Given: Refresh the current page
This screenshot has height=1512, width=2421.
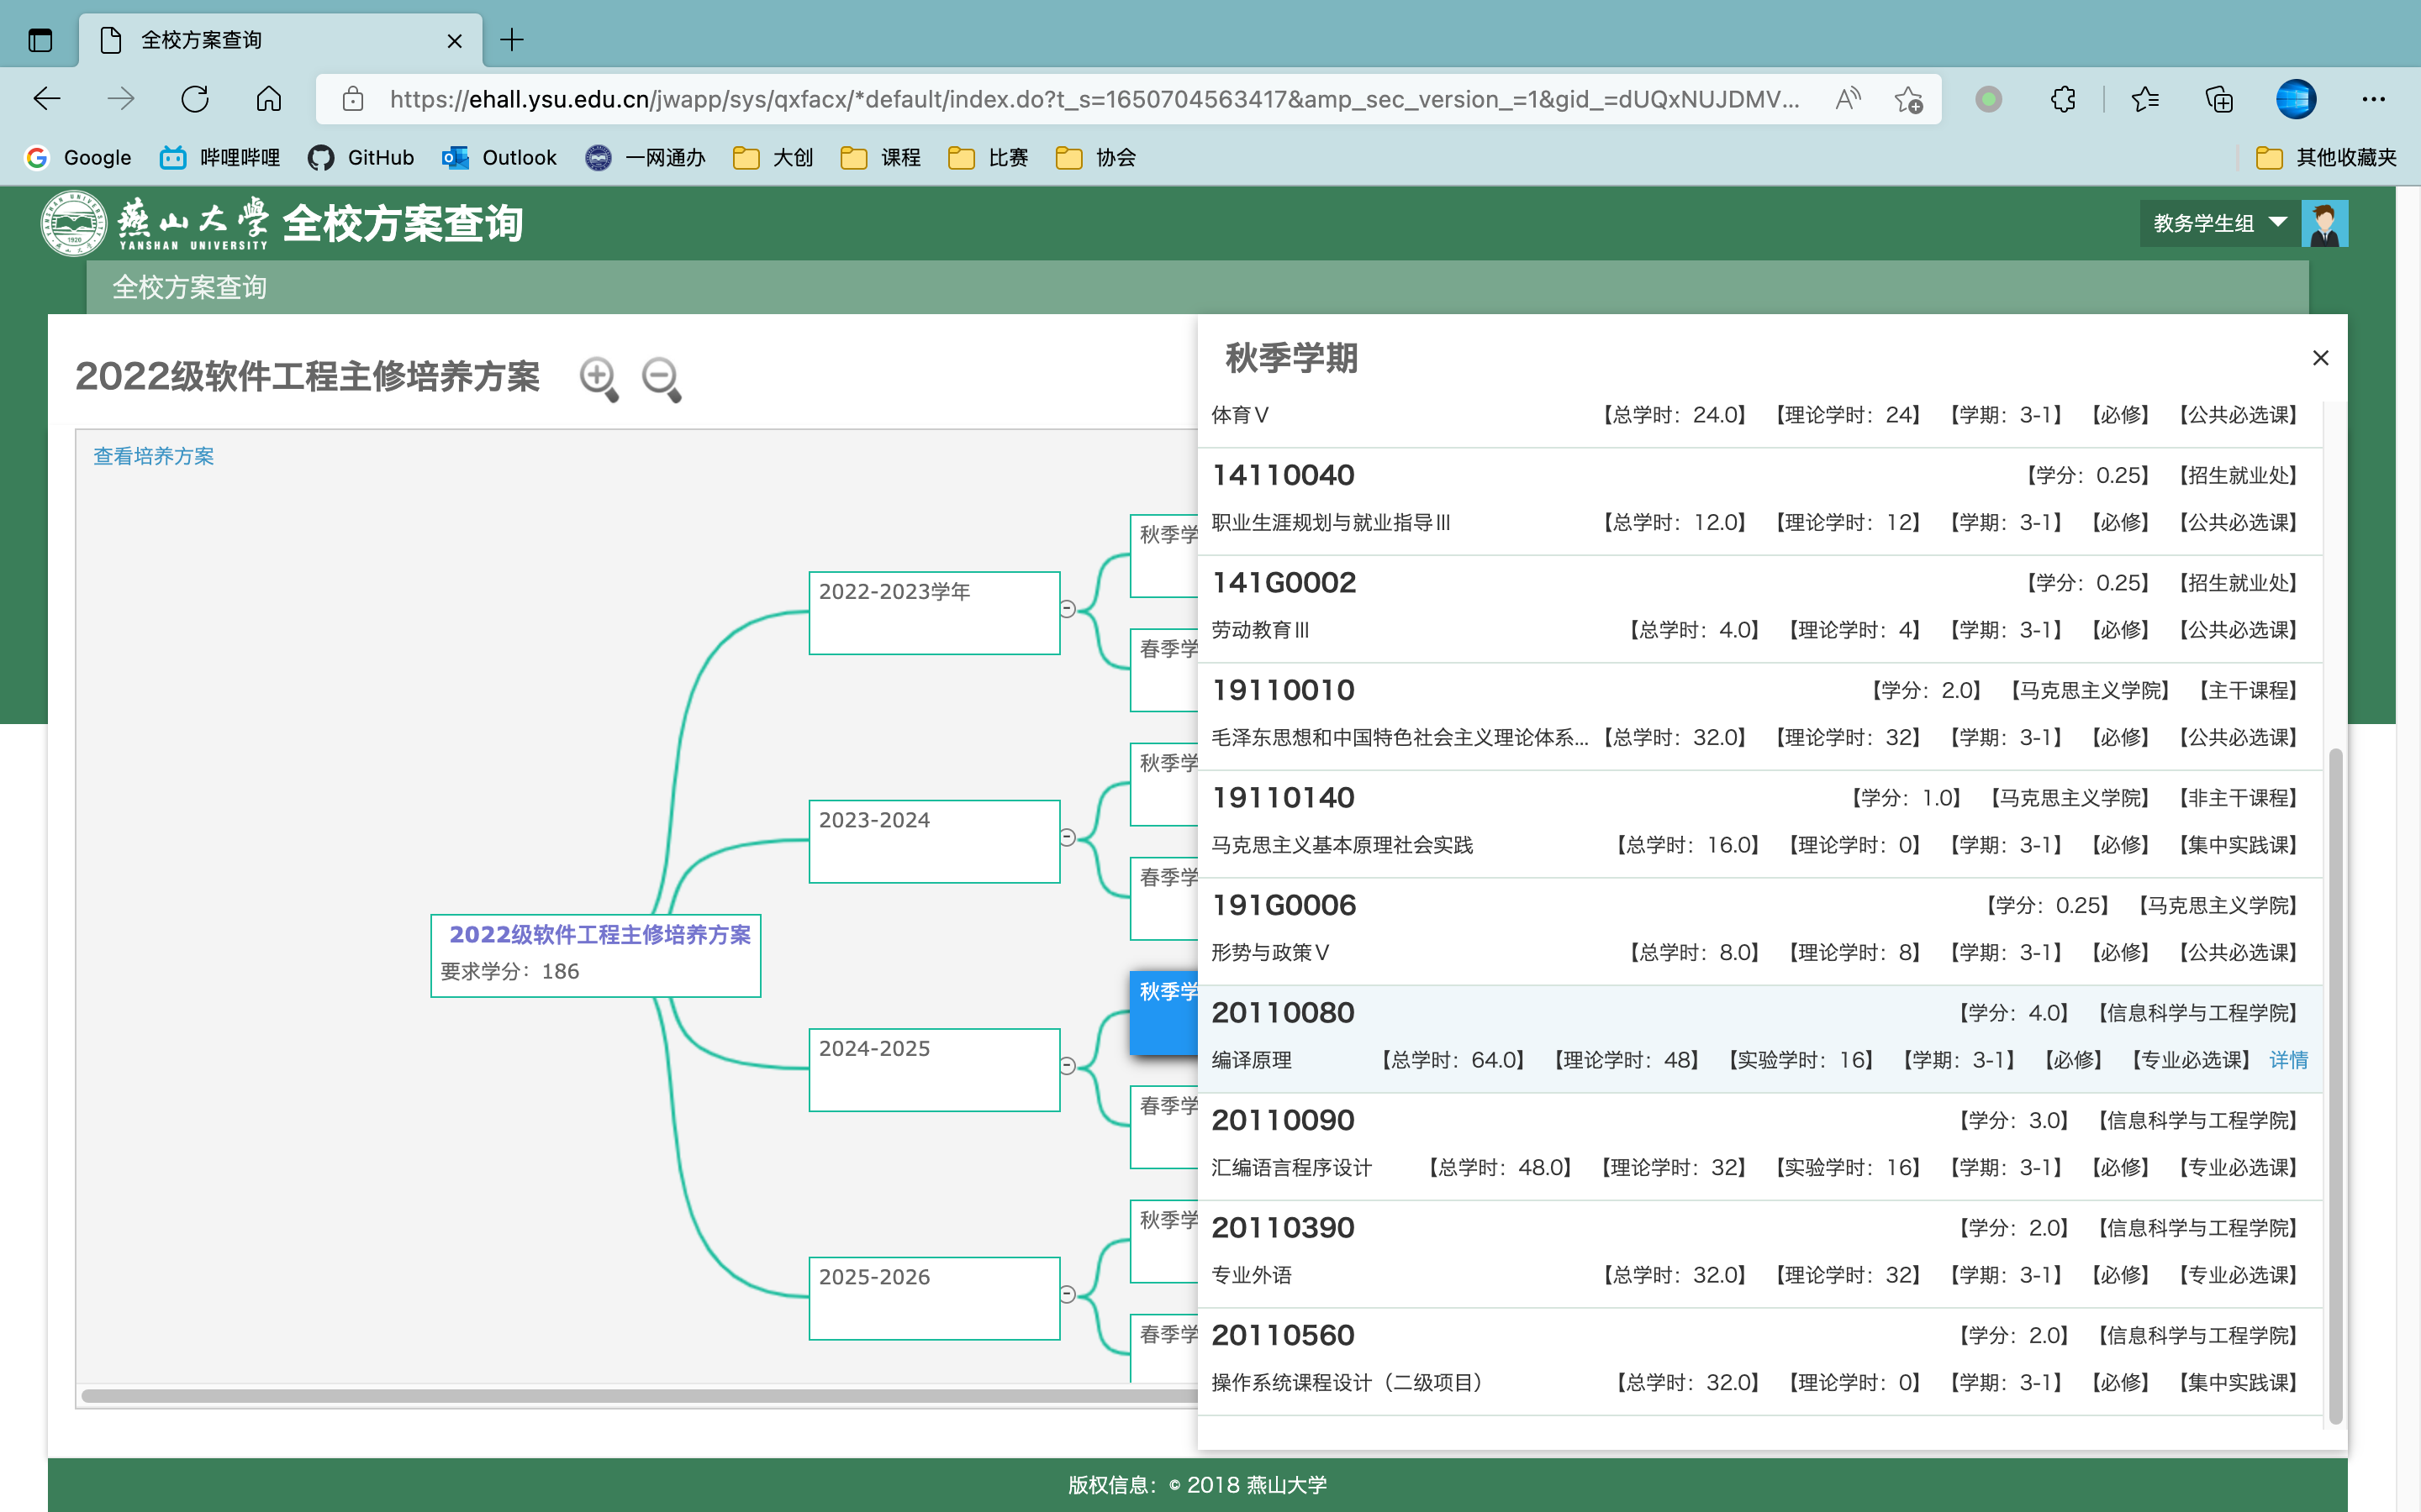Looking at the screenshot, I should point(195,99).
